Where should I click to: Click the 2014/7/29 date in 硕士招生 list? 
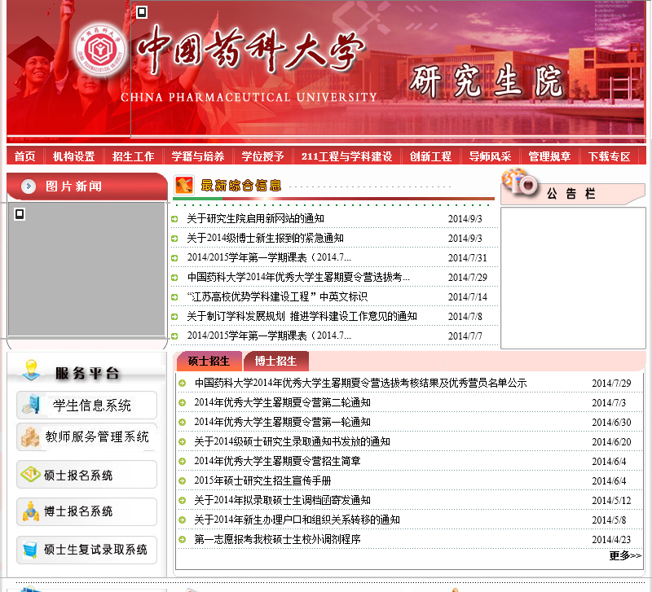[611, 384]
